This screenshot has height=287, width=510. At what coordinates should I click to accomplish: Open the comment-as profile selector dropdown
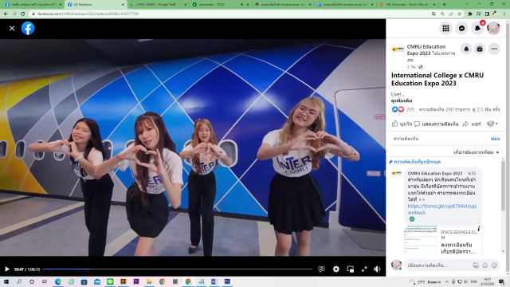point(492,124)
